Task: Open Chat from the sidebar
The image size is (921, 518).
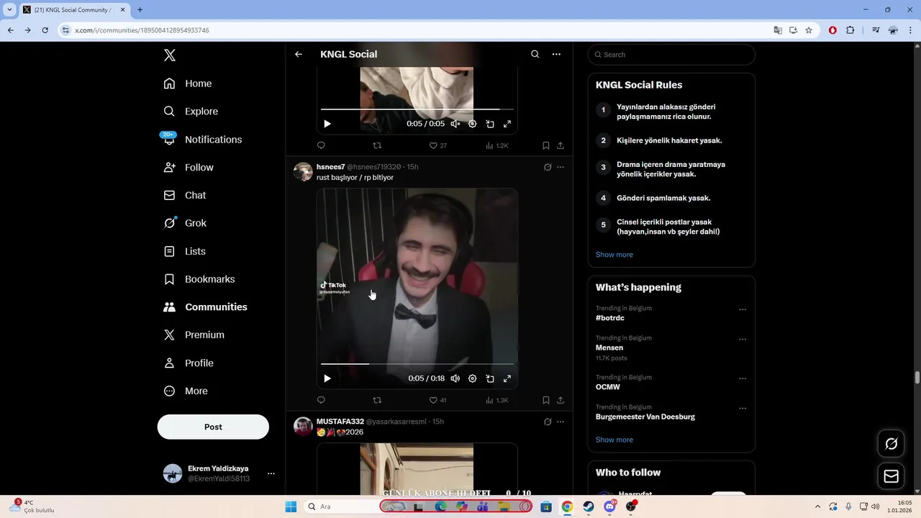Action: coord(185,195)
